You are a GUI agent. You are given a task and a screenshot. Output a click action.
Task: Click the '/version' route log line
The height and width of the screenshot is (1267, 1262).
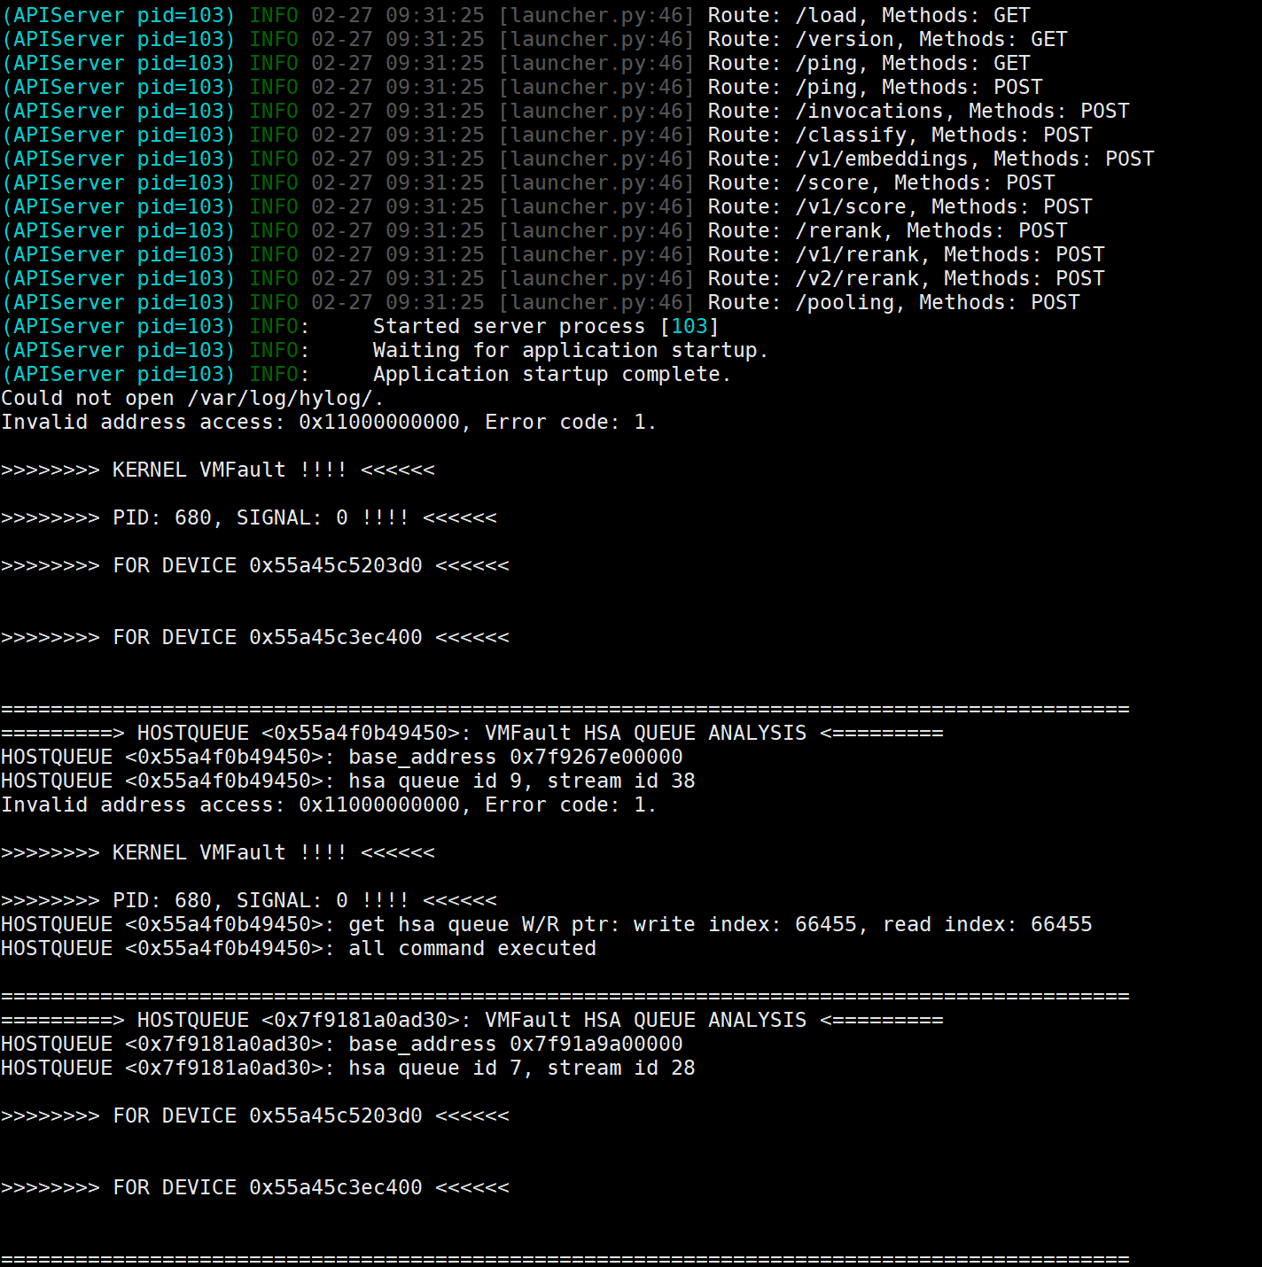[x=534, y=40]
